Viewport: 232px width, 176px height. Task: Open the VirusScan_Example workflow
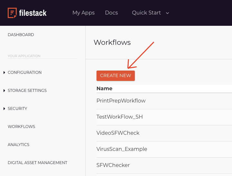[x=122, y=149]
